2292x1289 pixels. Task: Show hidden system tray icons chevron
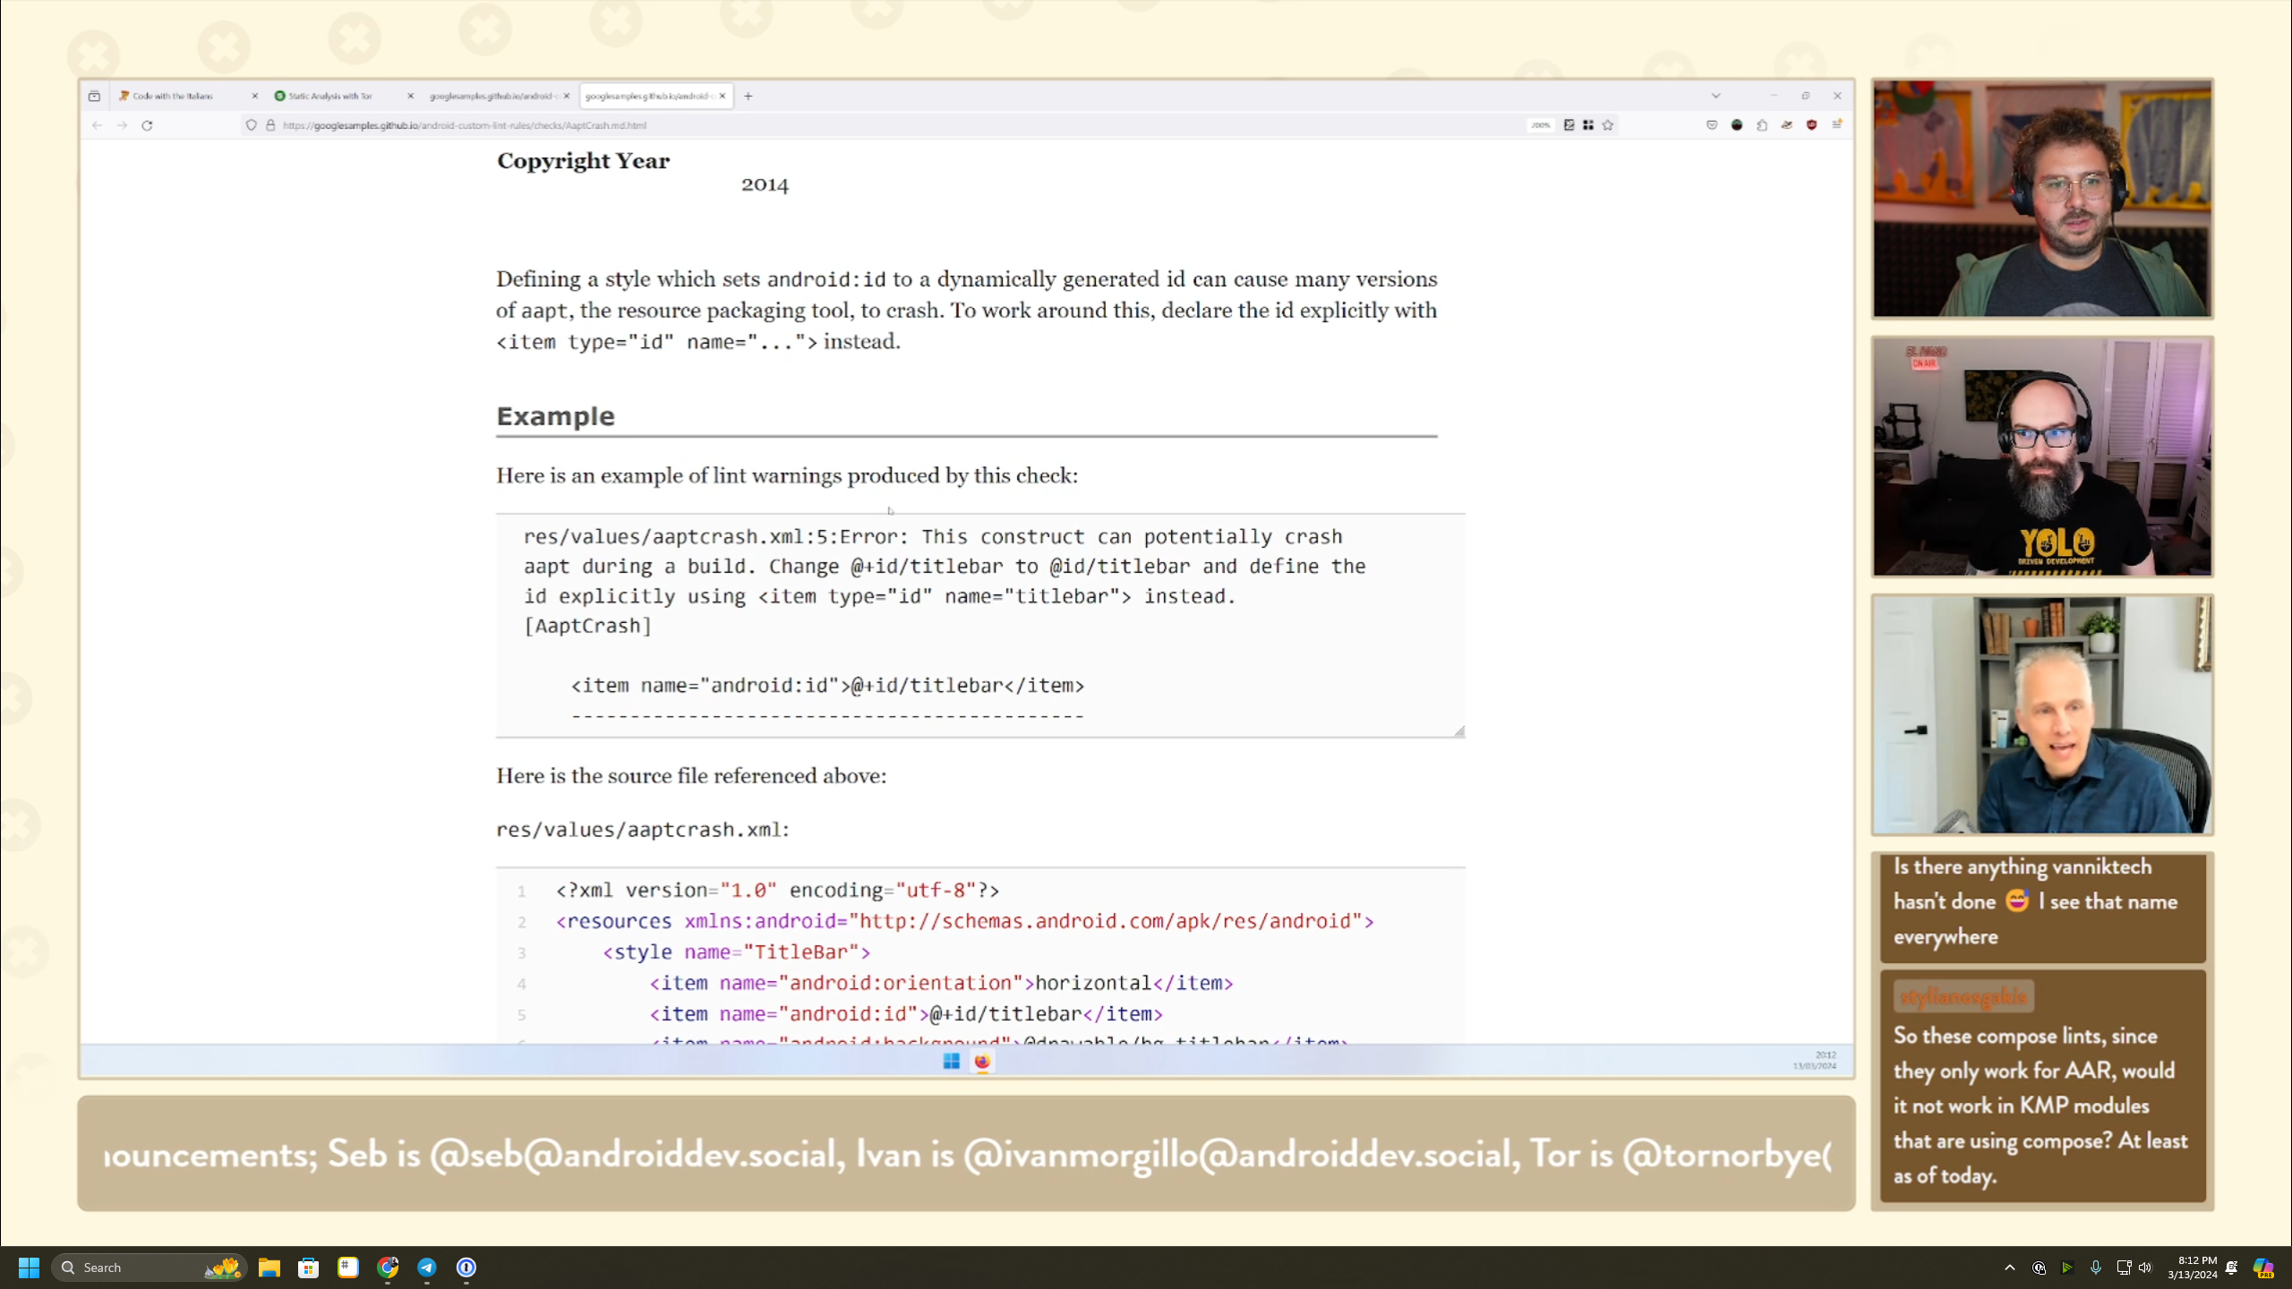click(x=2010, y=1268)
